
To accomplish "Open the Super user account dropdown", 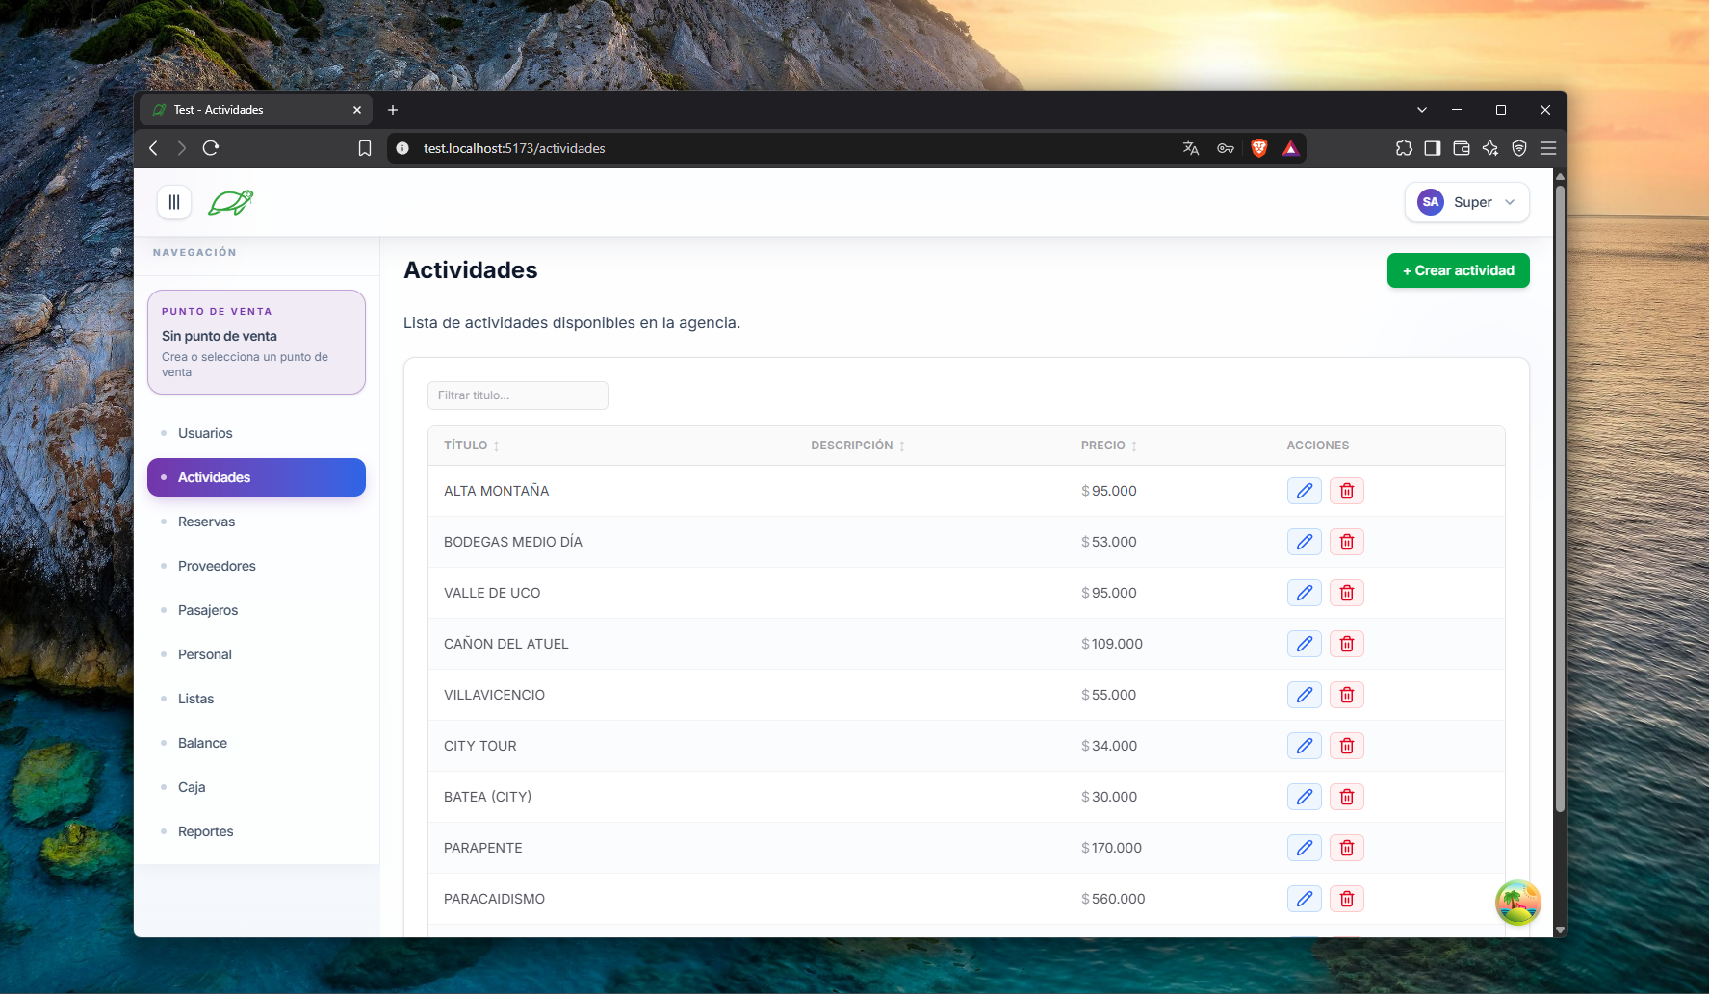I will pos(1466,202).
